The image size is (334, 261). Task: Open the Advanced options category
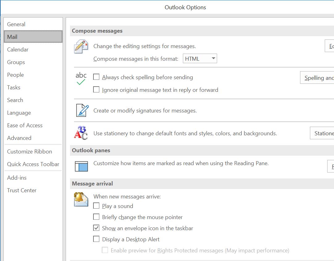(33, 138)
